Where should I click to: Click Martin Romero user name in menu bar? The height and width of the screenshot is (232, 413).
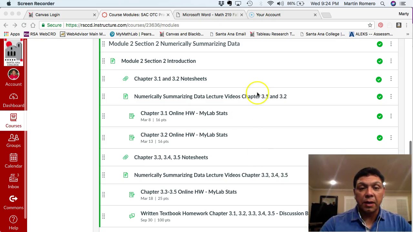pos(359,4)
